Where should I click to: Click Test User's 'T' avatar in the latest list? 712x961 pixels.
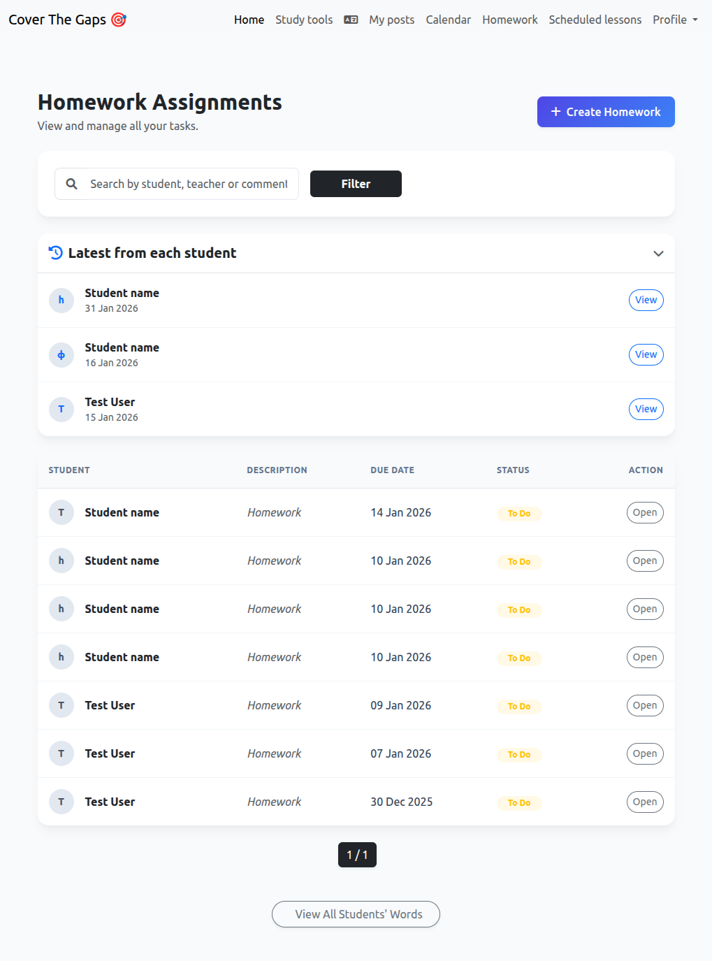click(61, 409)
